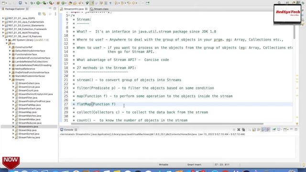Click line 27 flatMap(Function f) text
The image size is (306, 172).
pyautogui.click(x=96, y=104)
